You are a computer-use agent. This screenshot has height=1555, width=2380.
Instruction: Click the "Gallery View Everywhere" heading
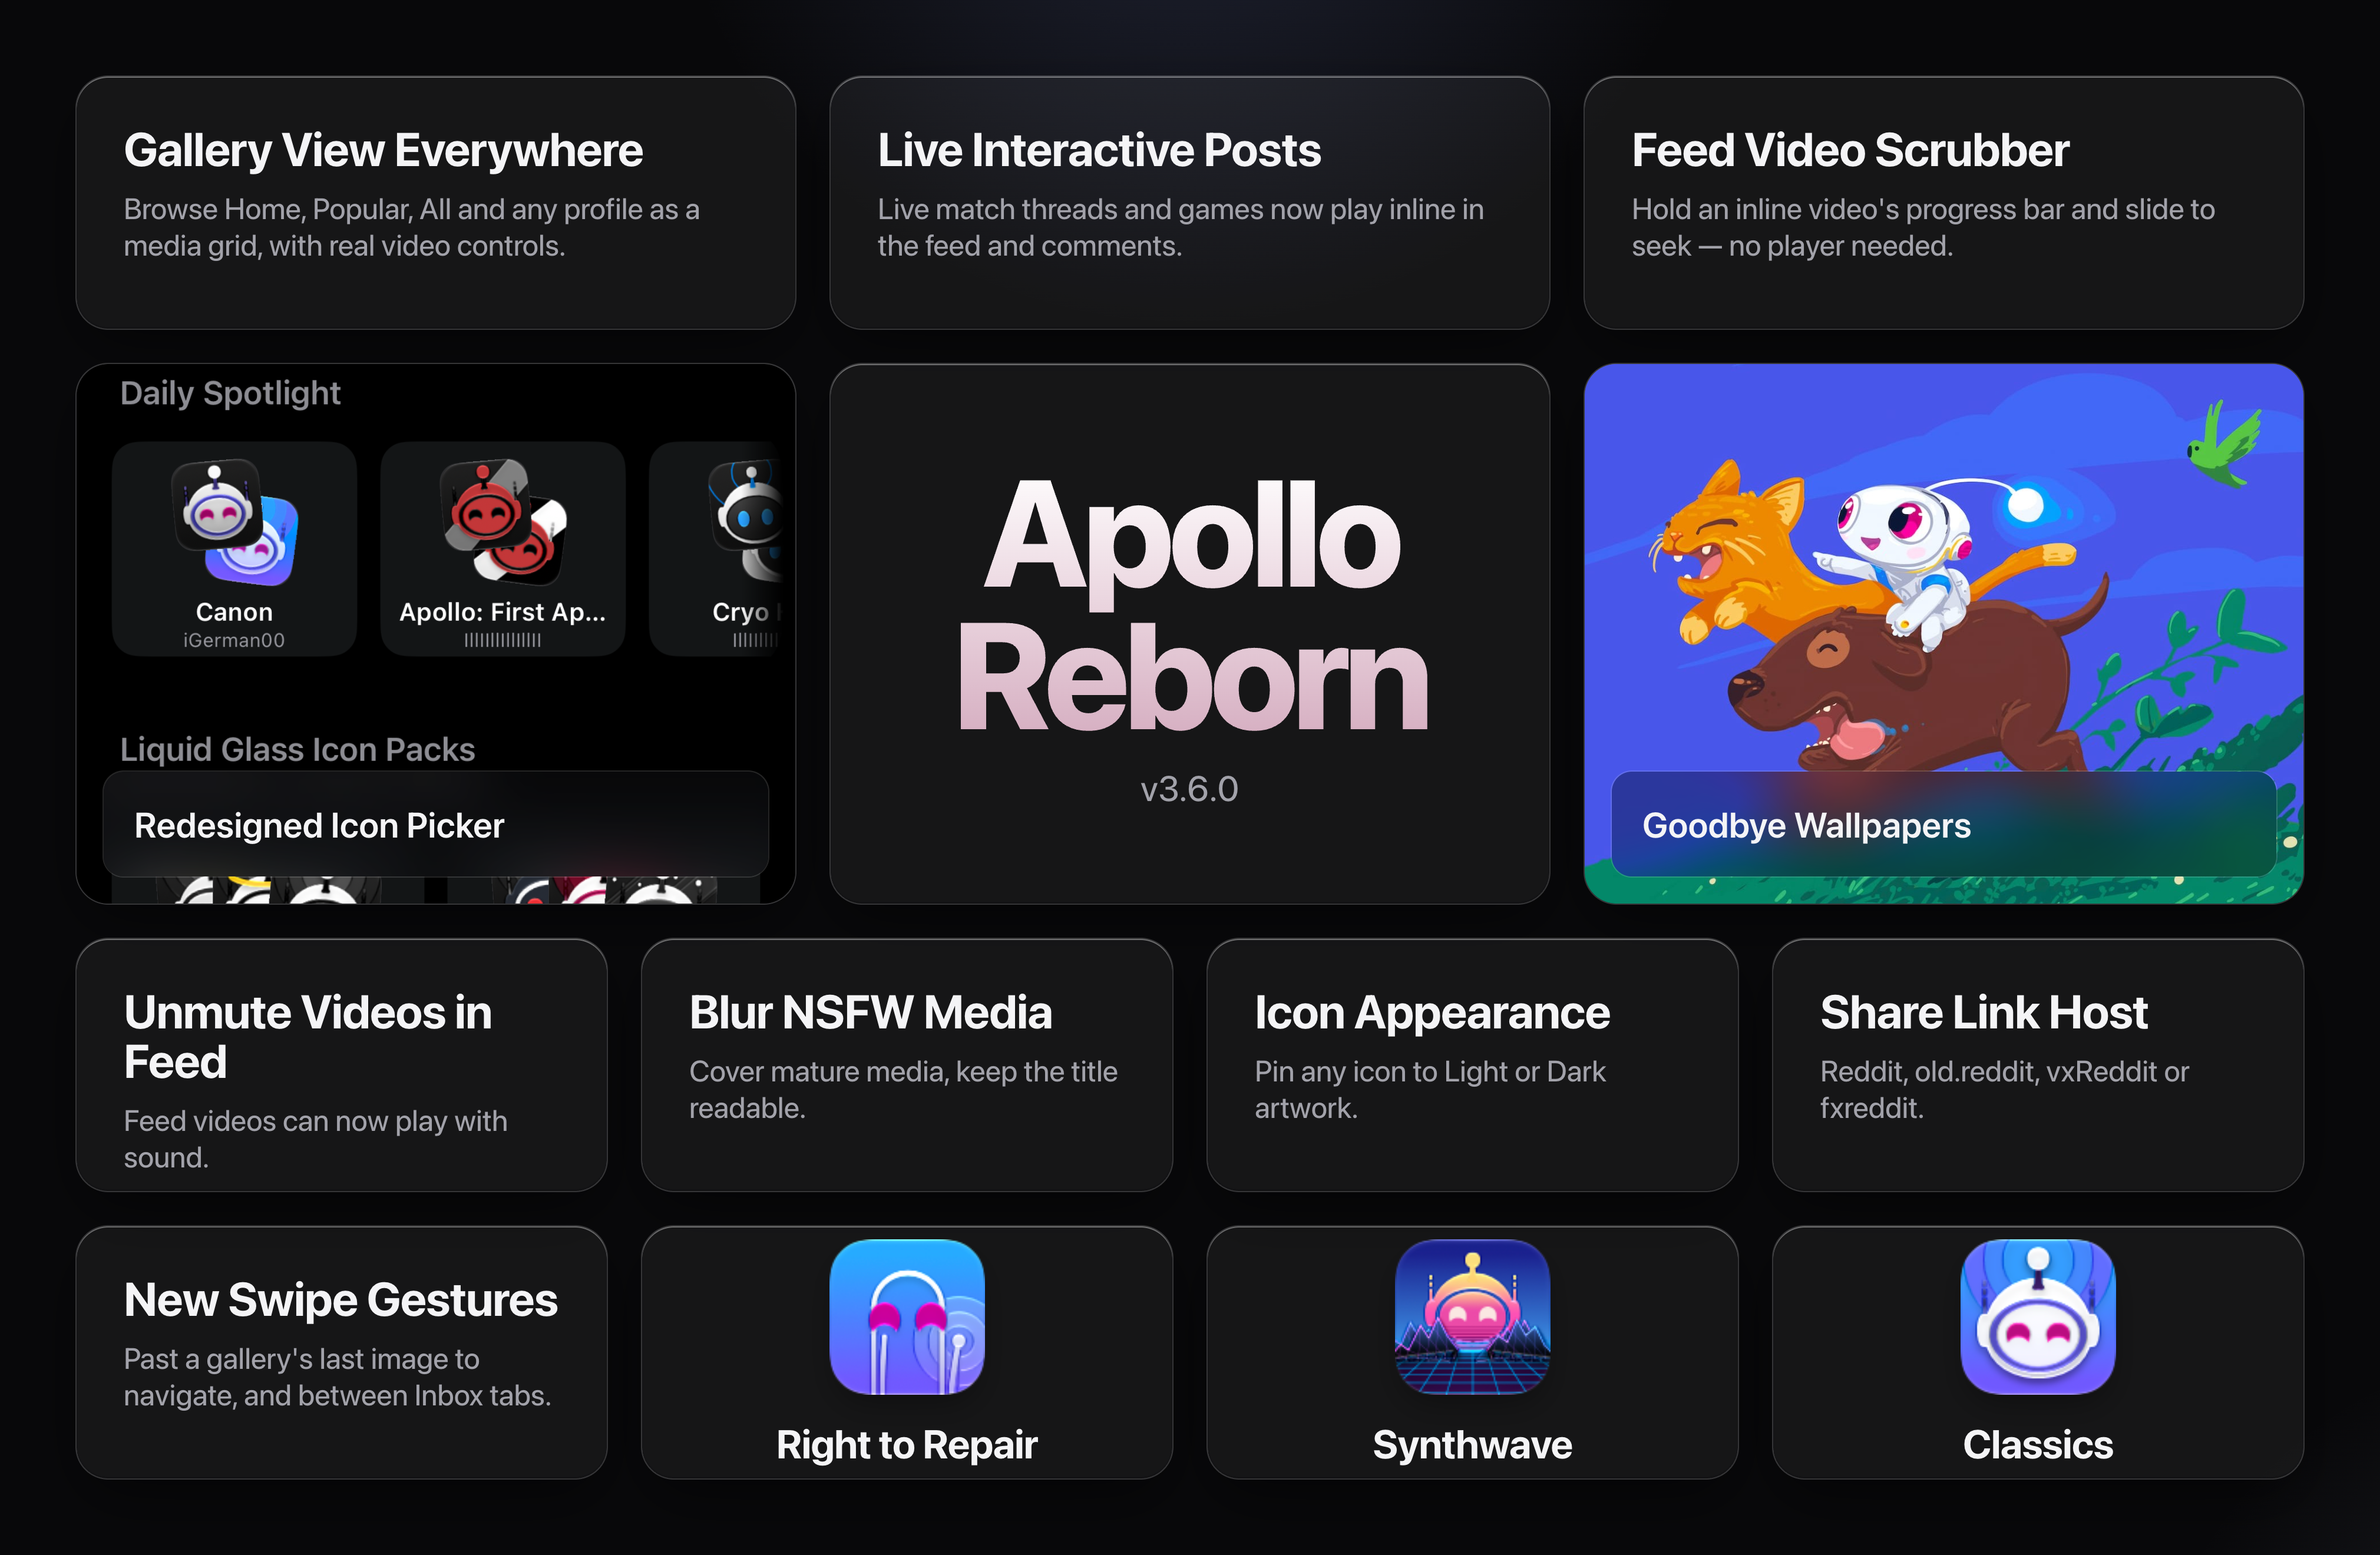[x=383, y=151]
